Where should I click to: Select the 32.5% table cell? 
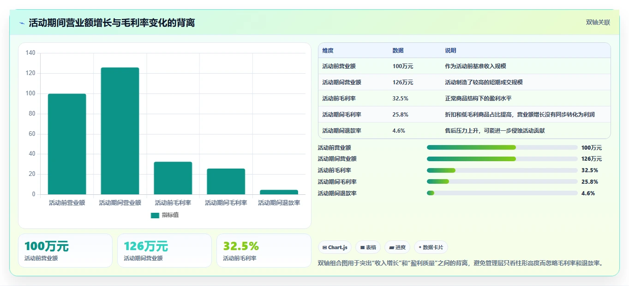[x=401, y=99]
